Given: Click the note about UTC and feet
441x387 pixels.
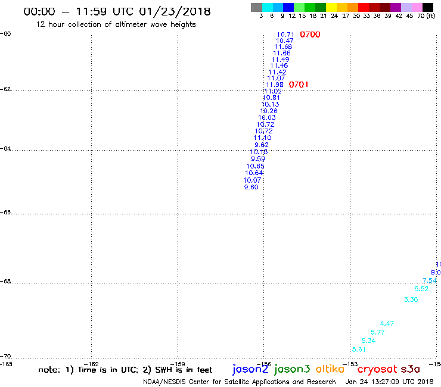Looking at the screenshot, I should click(125, 370).
